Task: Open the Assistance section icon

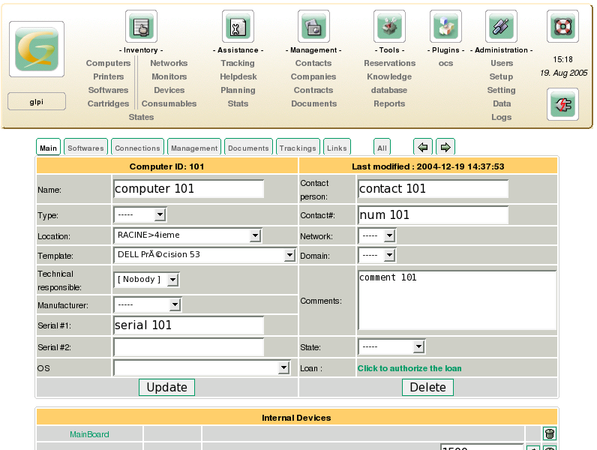Action: (238, 26)
